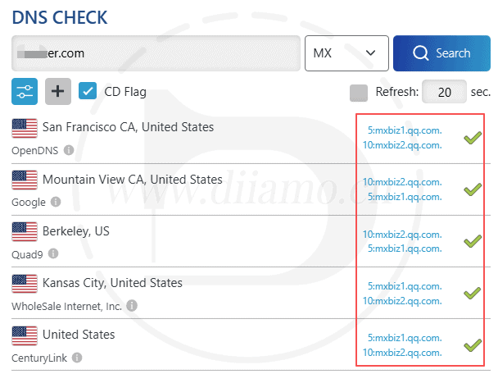This screenshot has width=498, height=374.
Task: Click the filter settings sliders icon
Action: click(25, 91)
